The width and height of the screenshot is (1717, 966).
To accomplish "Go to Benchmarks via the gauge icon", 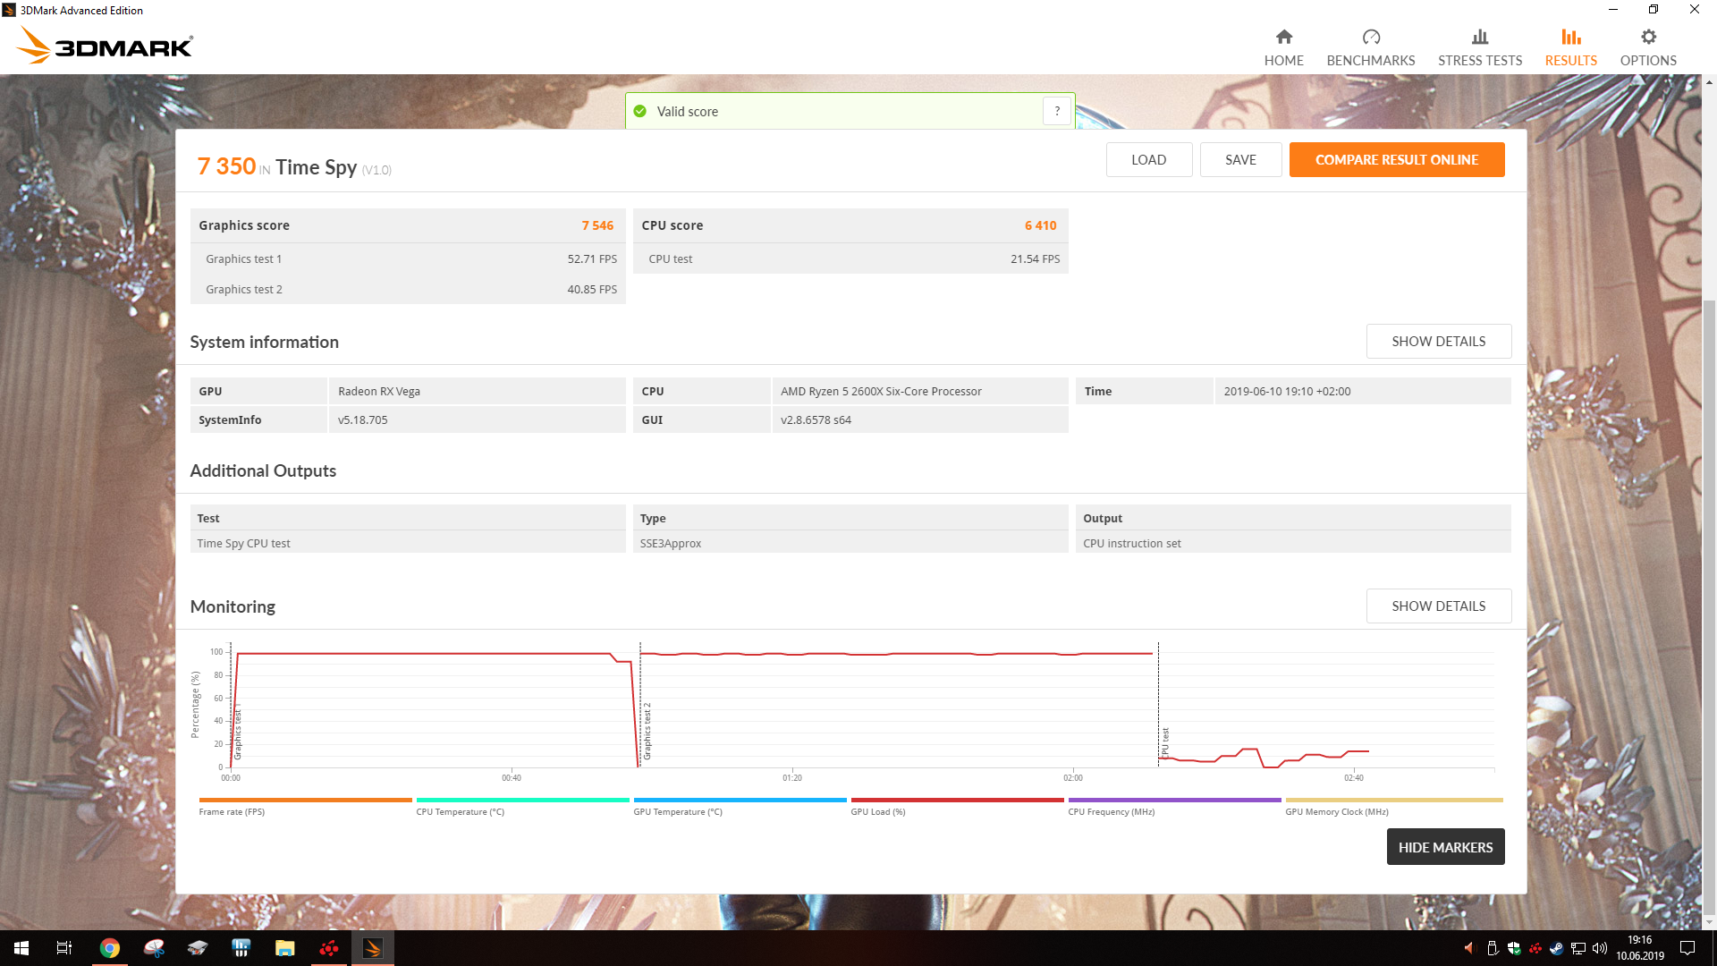I will click(x=1370, y=38).
